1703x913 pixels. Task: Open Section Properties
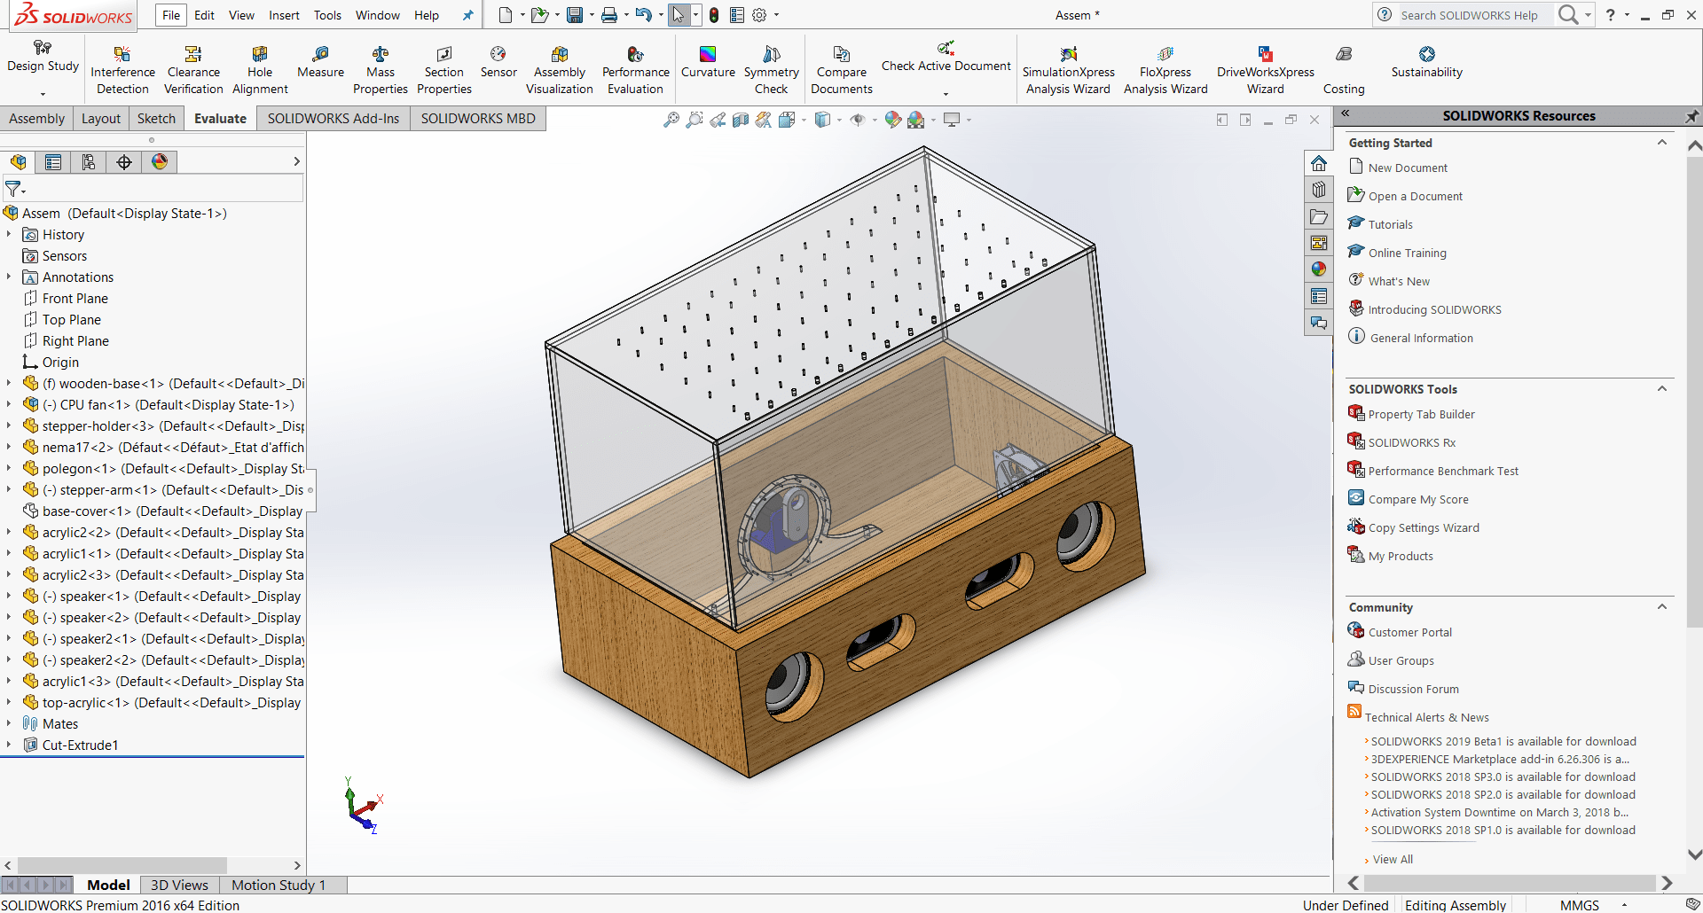(443, 70)
